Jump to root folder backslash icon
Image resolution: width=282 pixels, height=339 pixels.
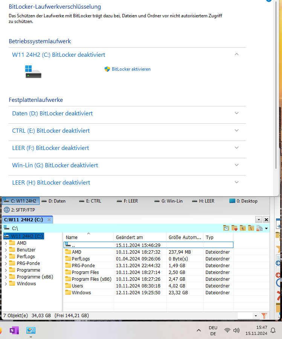tap(251, 228)
